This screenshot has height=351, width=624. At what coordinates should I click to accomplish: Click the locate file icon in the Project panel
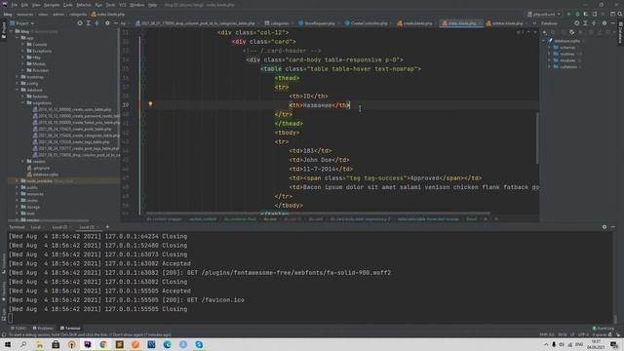(x=80, y=23)
